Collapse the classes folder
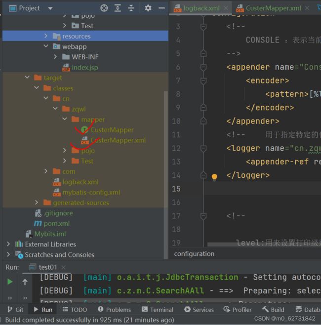Viewport: 321px width, 325px height. 37,88
